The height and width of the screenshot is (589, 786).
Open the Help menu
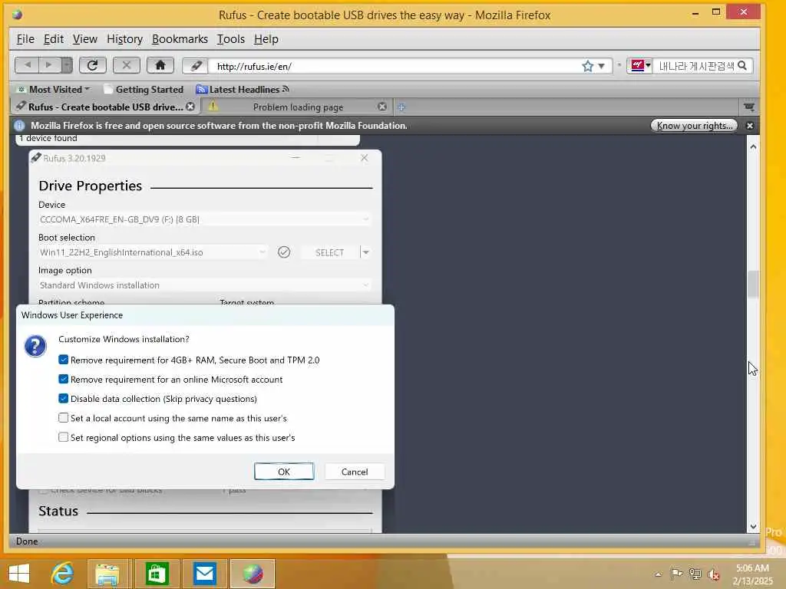point(266,39)
